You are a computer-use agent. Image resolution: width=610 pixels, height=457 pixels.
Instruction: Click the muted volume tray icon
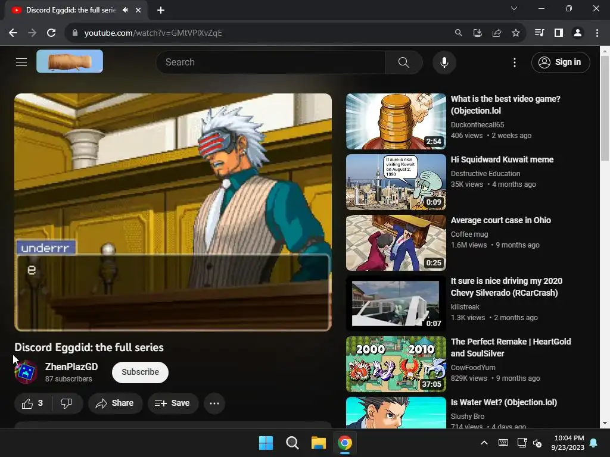(537, 443)
